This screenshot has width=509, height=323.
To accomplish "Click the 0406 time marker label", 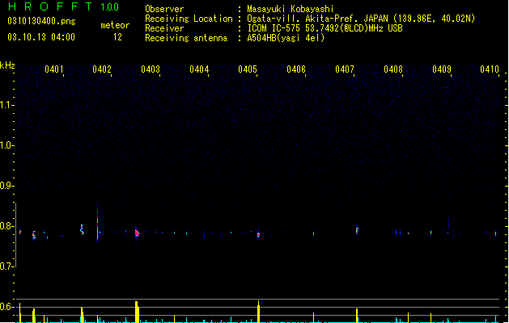I will [x=296, y=69].
